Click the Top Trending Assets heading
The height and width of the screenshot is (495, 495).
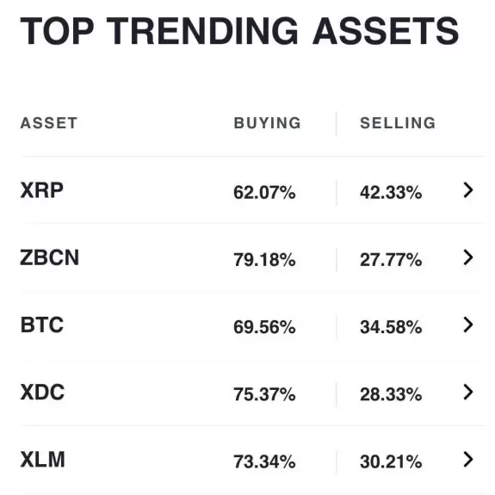click(239, 31)
